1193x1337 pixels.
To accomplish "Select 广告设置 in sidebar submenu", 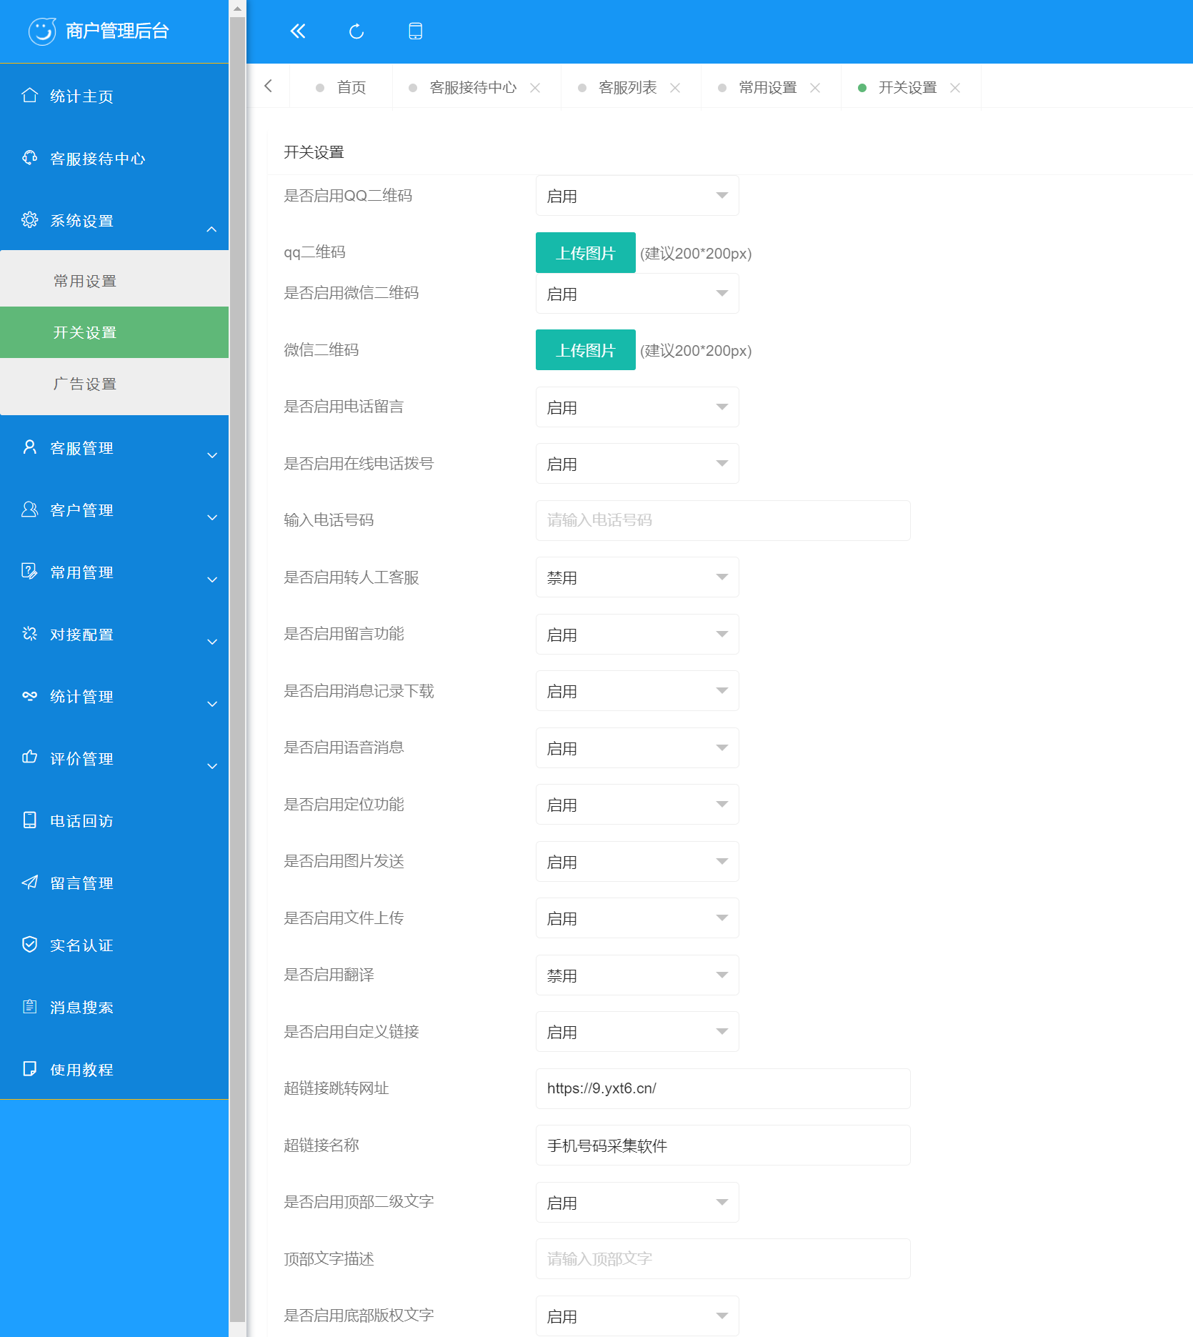I will tap(114, 384).
